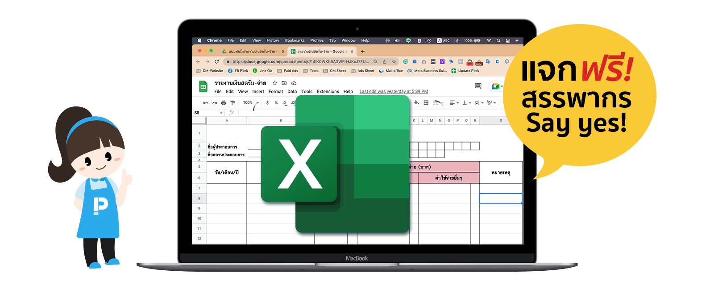Open the zoom 100% dropdown

pyautogui.click(x=250, y=103)
